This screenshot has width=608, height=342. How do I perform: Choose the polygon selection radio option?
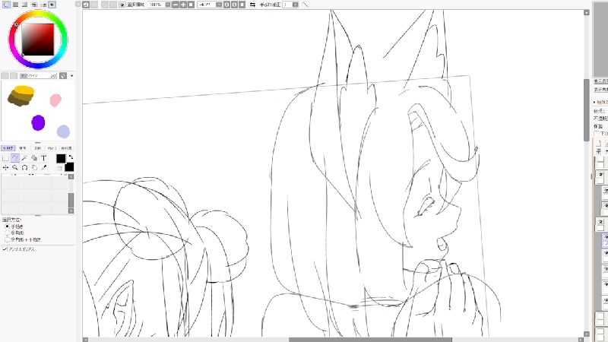point(8,233)
